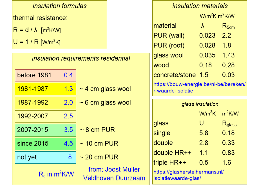This screenshot has width=259, height=185.
Task: Click the 'R5cm' column header
Action: point(228,26)
